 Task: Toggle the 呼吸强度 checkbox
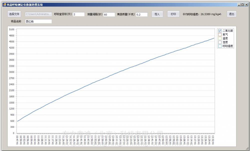(220, 46)
